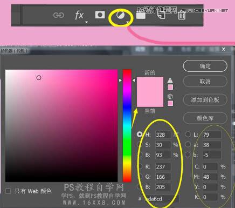Enable the Only Web Colors checkbox

8,191
